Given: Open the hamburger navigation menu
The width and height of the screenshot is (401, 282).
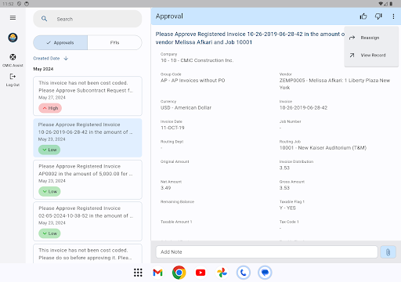Looking at the screenshot, I should (x=13, y=18).
